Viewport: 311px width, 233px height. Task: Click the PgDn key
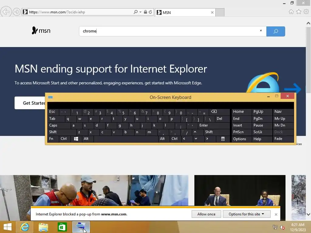pos(262,119)
